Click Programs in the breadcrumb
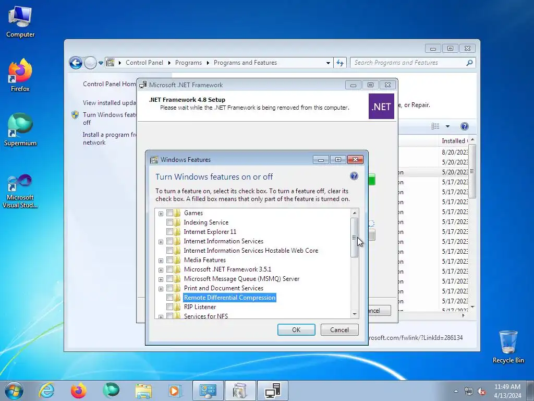 pos(188,63)
